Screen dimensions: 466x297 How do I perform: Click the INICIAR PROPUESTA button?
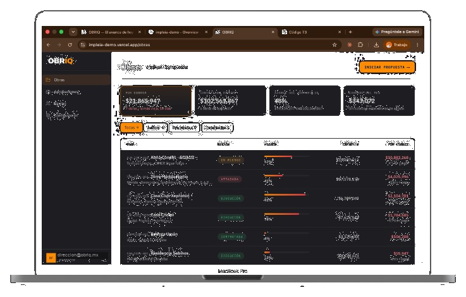(387, 67)
